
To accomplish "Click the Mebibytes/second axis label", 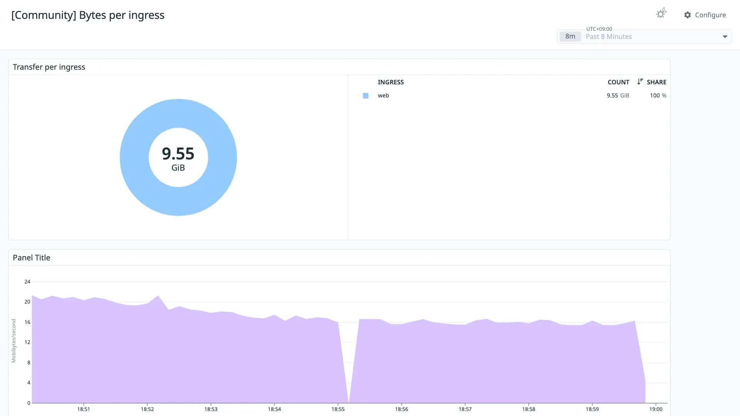I will pos(14,341).
